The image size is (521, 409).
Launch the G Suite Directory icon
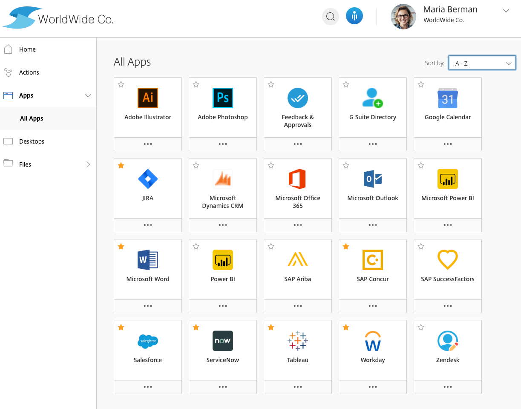[x=373, y=98]
